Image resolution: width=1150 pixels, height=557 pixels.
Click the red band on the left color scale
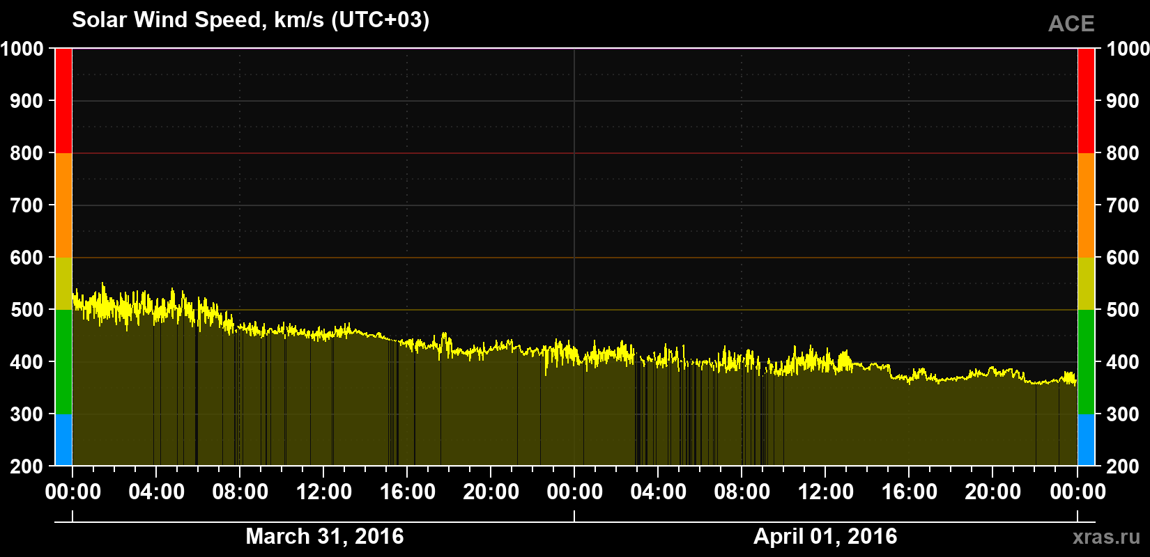(x=63, y=101)
